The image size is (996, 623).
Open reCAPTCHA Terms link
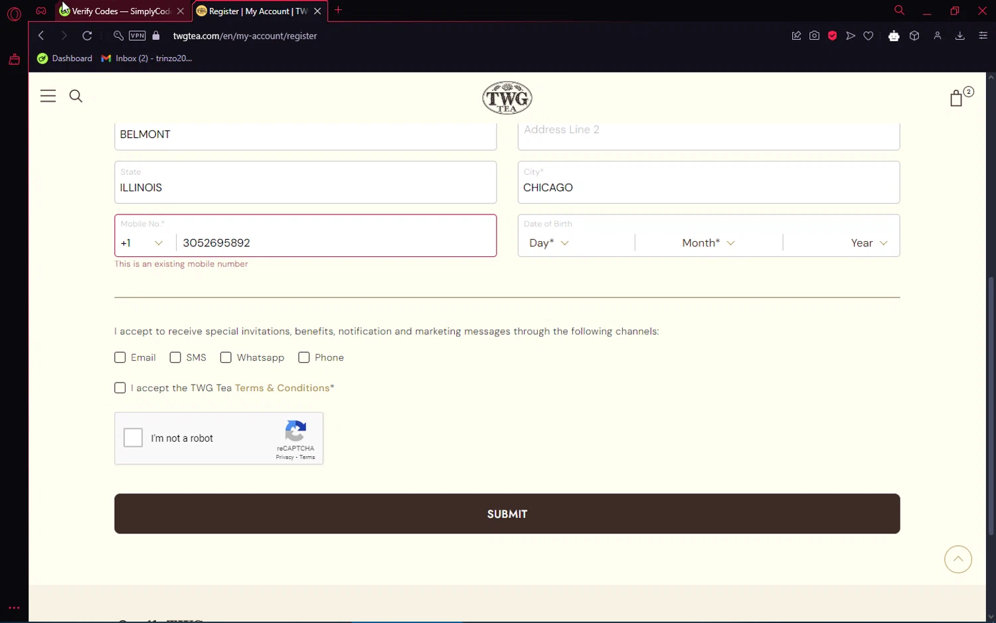point(307,458)
